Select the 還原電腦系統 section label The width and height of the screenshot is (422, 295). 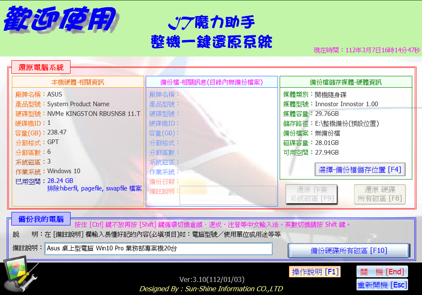41,67
